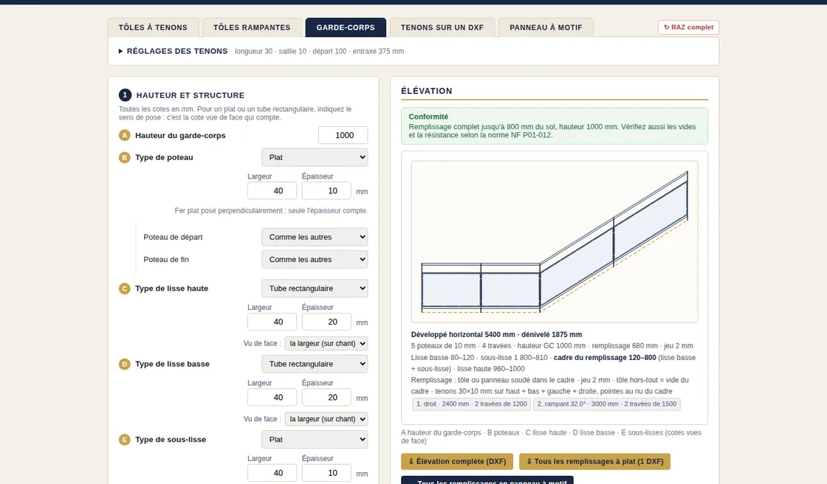Screen dimensions: 827x484
Task: Switch to the Tôles à tenons tab
Action: tap(153, 27)
